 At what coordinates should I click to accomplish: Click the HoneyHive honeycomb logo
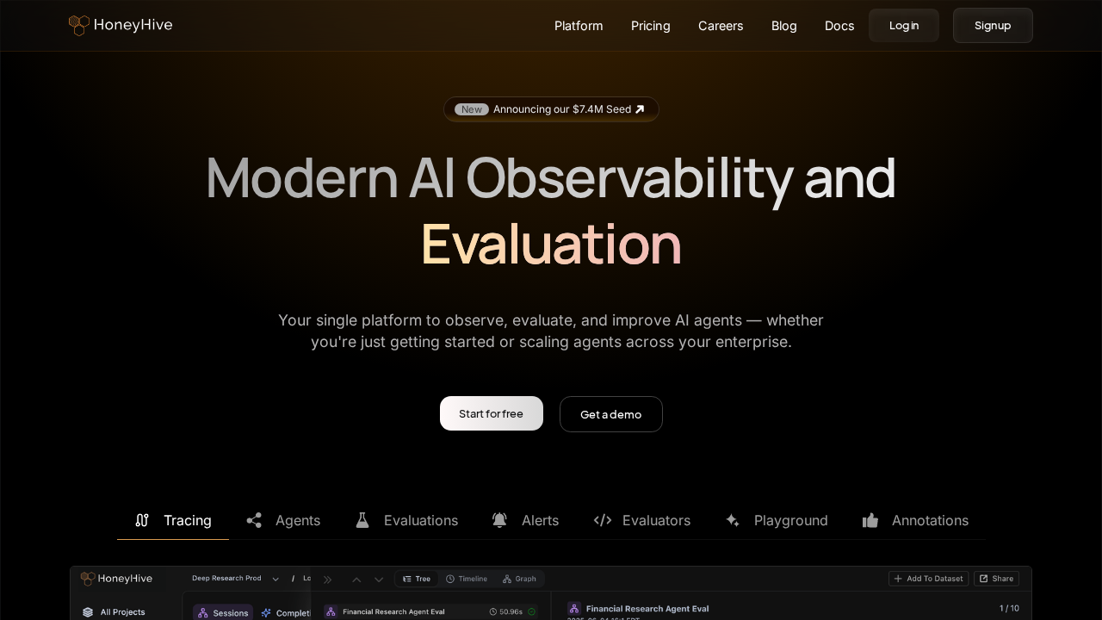(79, 25)
